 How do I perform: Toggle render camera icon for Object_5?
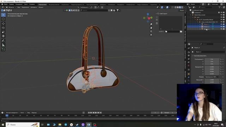pos(224,27)
